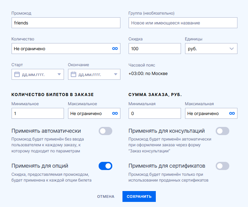Enable Применять для сертификатов switch
This screenshot has height=207, width=248.
222,166
